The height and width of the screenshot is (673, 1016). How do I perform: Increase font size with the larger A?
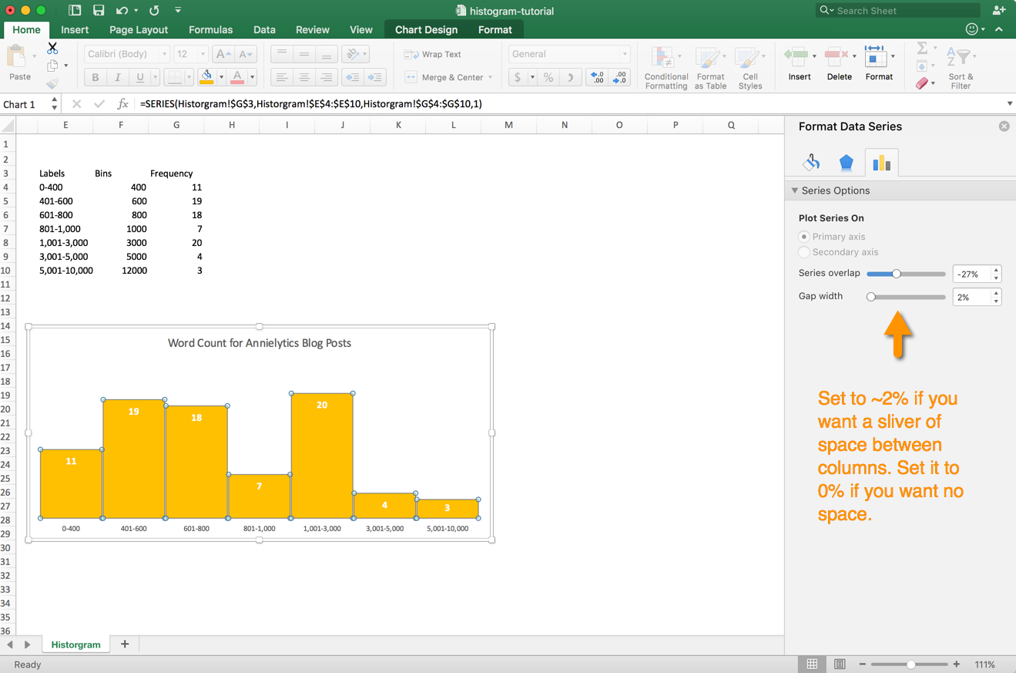point(223,54)
